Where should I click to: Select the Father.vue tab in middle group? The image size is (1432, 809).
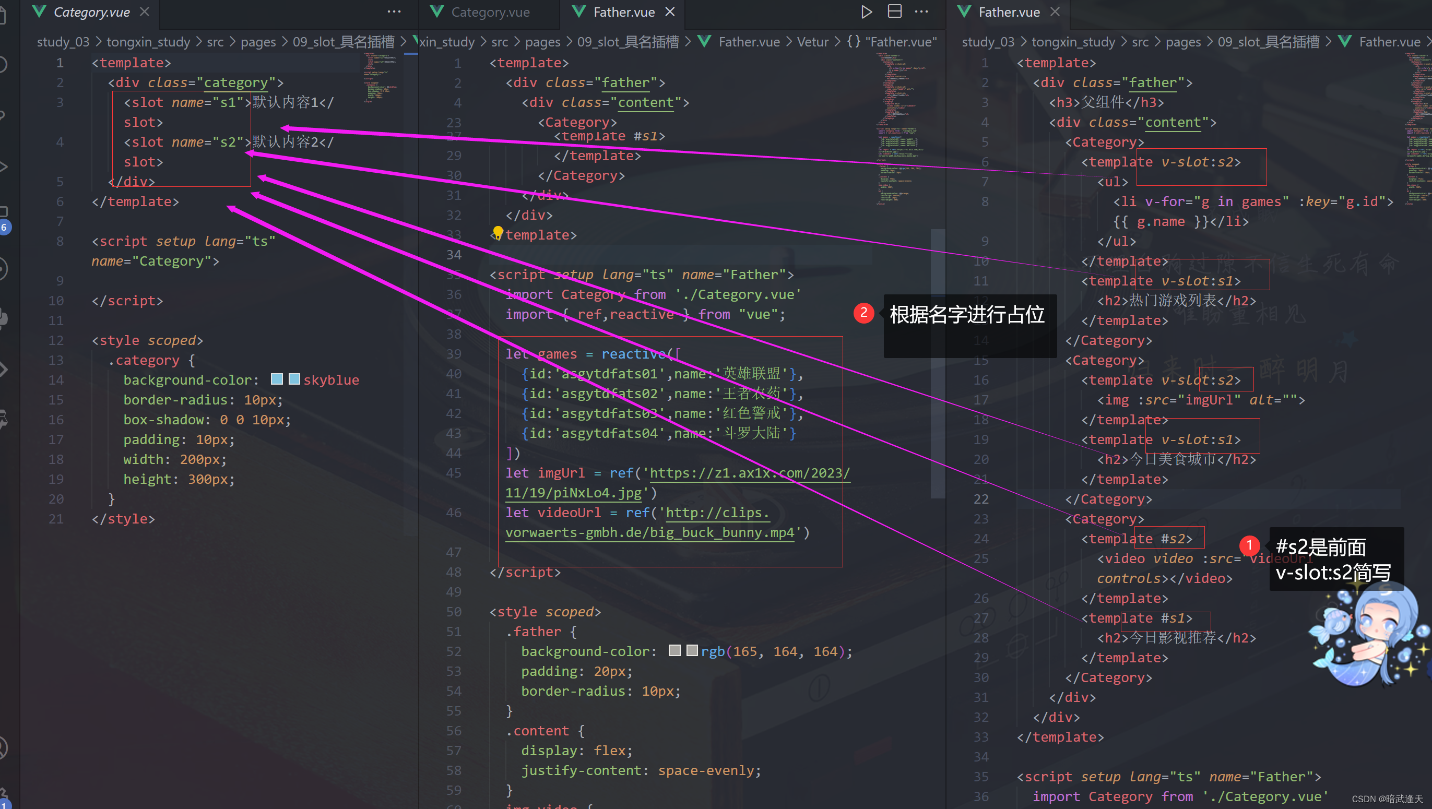click(x=624, y=12)
